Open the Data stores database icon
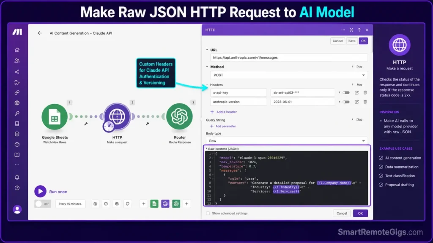Image resolution: width=433 pixels, height=243 pixels. tap(17, 134)
